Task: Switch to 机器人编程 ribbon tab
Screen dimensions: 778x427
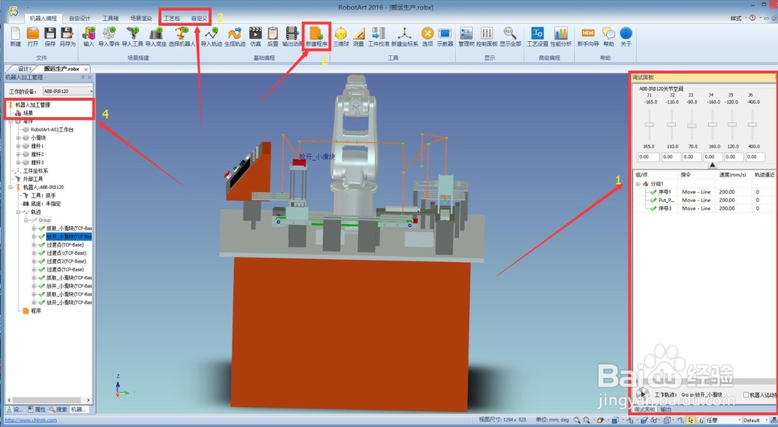Action: [x=43, y=19]
